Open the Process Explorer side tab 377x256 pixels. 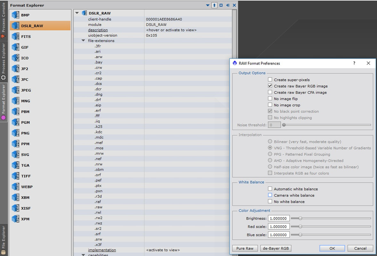4,61
